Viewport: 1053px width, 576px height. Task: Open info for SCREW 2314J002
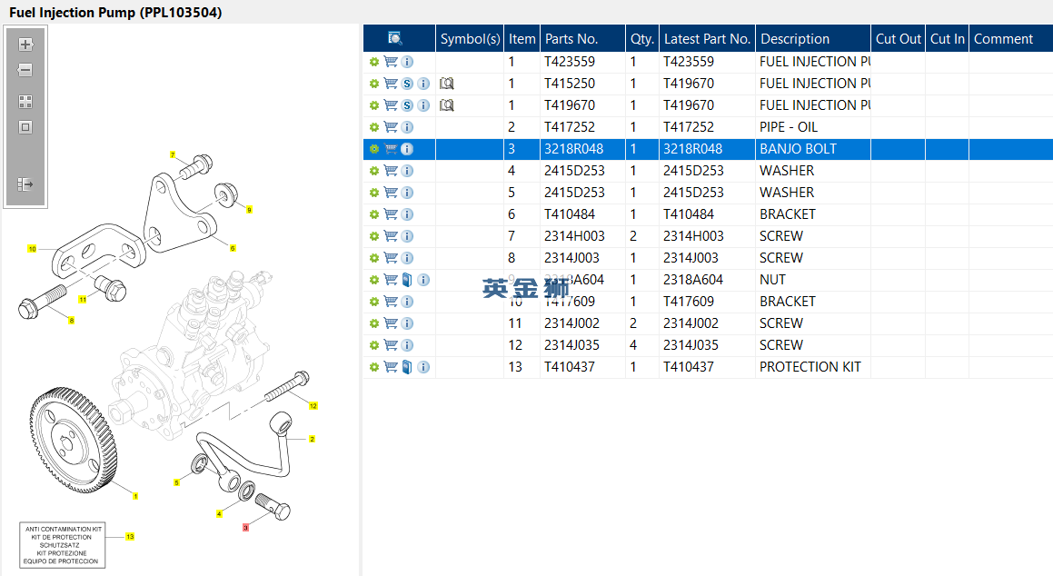[407, 323]
